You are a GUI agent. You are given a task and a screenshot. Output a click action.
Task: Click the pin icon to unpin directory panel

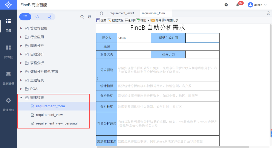(89, 17)
